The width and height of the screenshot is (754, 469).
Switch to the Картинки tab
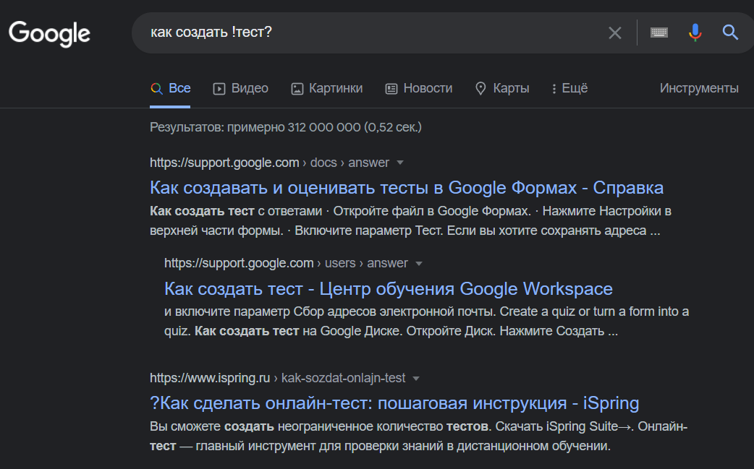pos(327,88)
